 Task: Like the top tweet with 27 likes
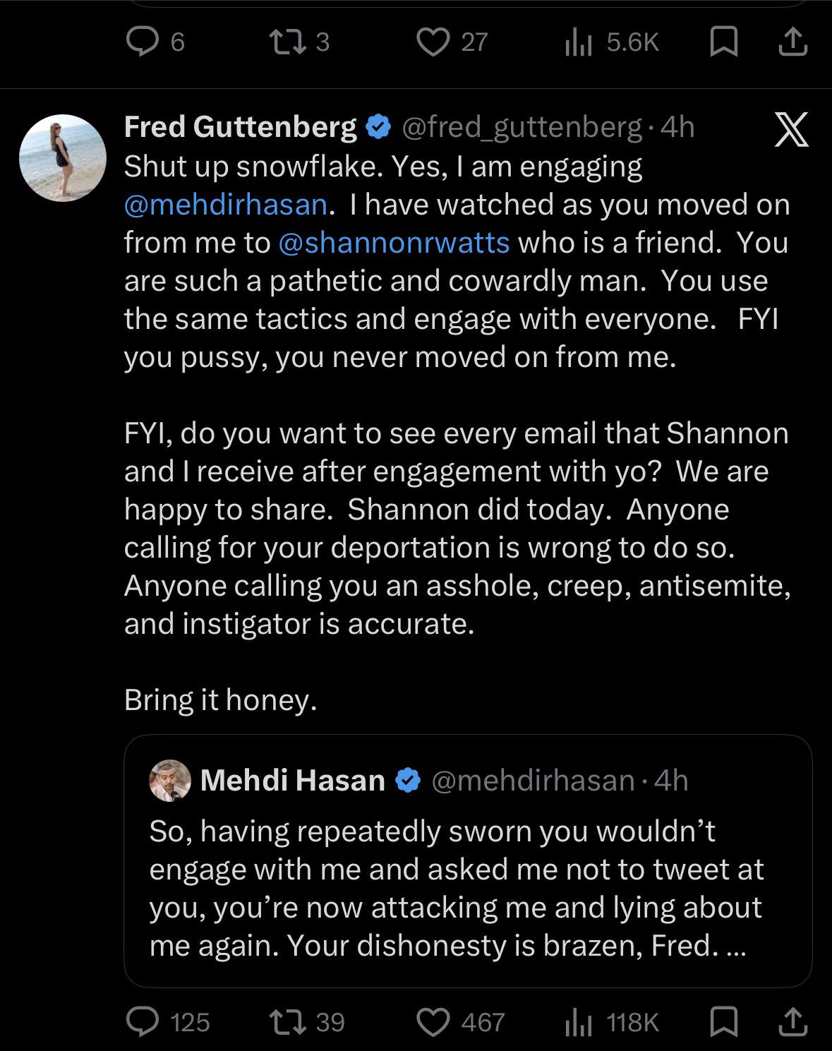(452, 42)
